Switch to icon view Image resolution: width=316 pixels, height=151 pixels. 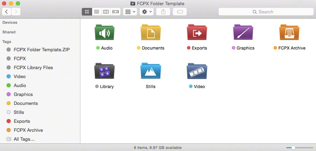pyautogui.click(x=87, y=12)
